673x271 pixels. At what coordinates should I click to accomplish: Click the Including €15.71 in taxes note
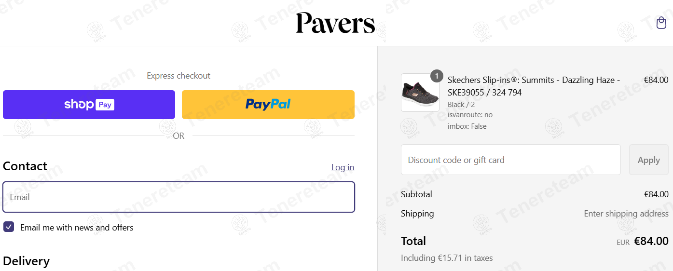click(x=447, y=258)
